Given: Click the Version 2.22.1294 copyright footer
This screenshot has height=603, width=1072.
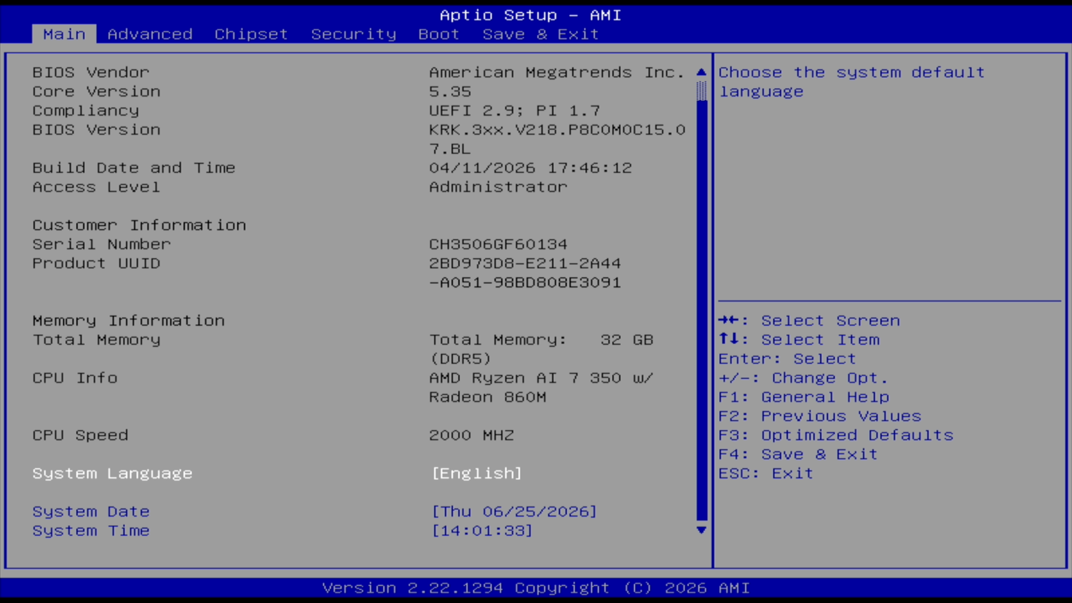Looking at the screenshot, I should [x=536, y=588].
